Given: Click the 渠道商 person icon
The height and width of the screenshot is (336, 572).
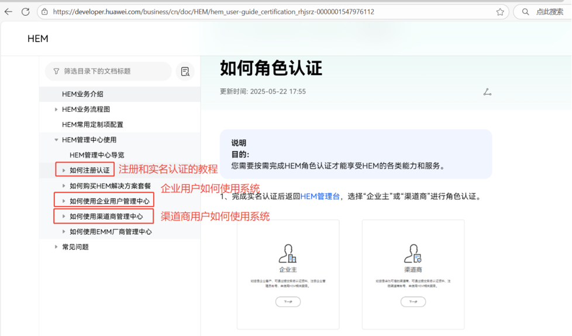Looking at the screenshot, I should click(413, 254).
